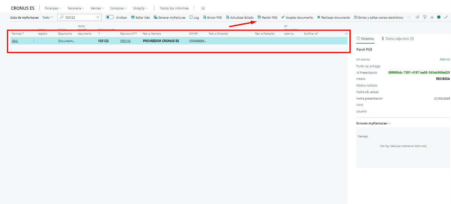Sort by the Factura a Nº column header
Viewport: 451px width, 204px height.
pyautogui.click(x=128, y=34)
